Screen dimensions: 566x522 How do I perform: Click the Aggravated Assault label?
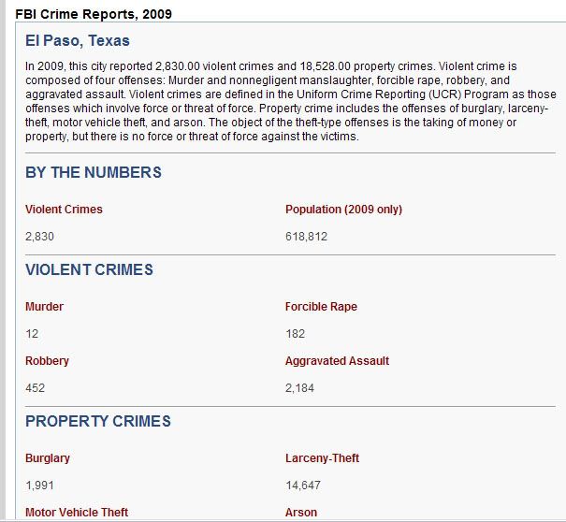(337, 361)
